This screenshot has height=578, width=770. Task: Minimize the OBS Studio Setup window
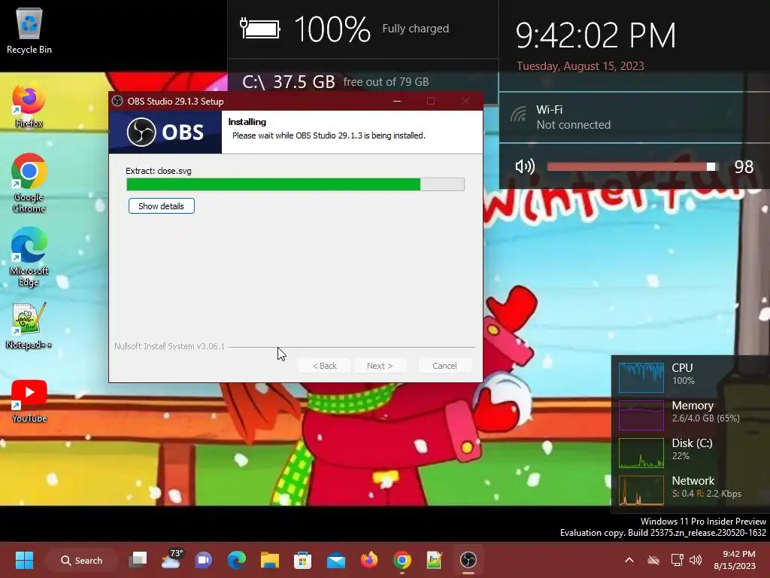(x=397, y=102)
